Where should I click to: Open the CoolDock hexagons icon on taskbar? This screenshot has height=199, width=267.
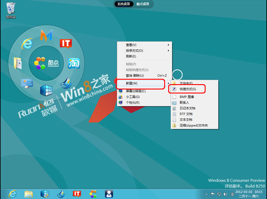[93, 194]
